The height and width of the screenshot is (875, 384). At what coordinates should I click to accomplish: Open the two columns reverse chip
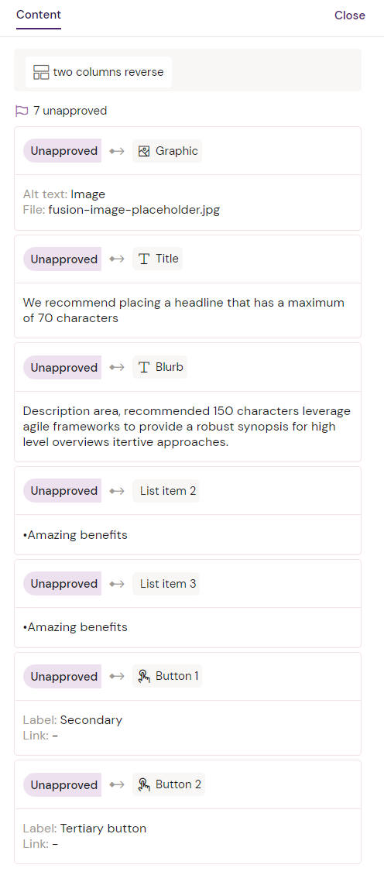pos(99,72)
